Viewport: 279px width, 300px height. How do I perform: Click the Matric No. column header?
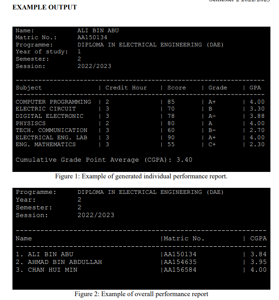[x=184, y=239]
